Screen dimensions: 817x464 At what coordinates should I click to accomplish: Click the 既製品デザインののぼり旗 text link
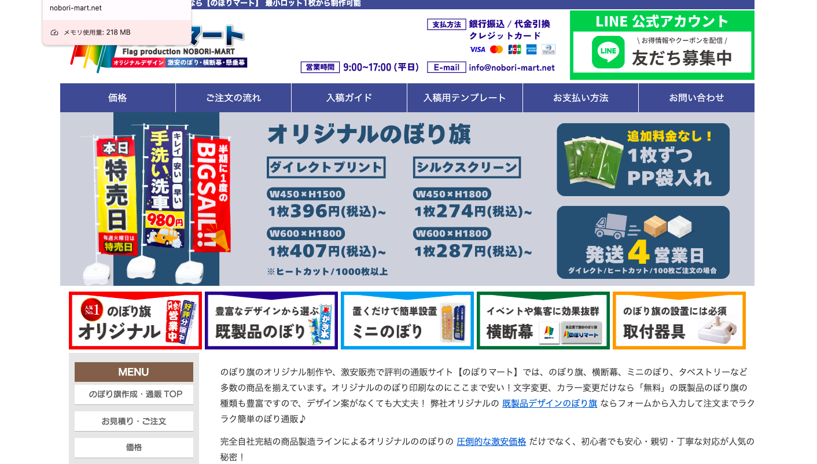[x=549, y=403]
